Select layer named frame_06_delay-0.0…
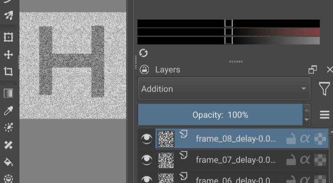Image resolution: width=333 pixels, height=183 pixels. click(x=236, y=180)
